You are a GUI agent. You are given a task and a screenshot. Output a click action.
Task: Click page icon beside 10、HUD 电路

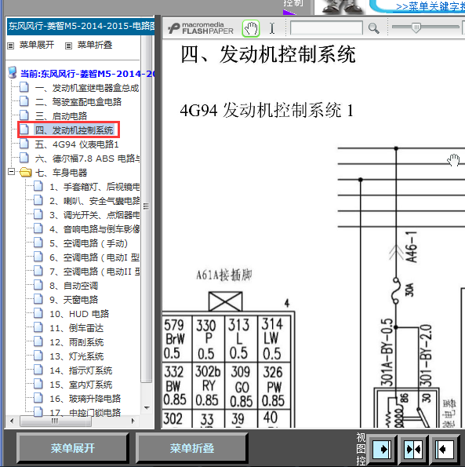(x=38, y=313)
